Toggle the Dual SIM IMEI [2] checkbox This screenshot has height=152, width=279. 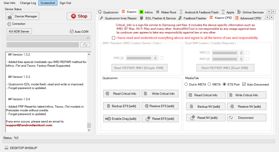247,59
